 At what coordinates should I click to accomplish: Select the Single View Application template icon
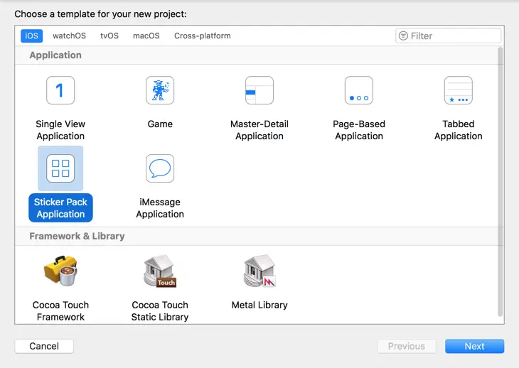click(x=60, y=90)
